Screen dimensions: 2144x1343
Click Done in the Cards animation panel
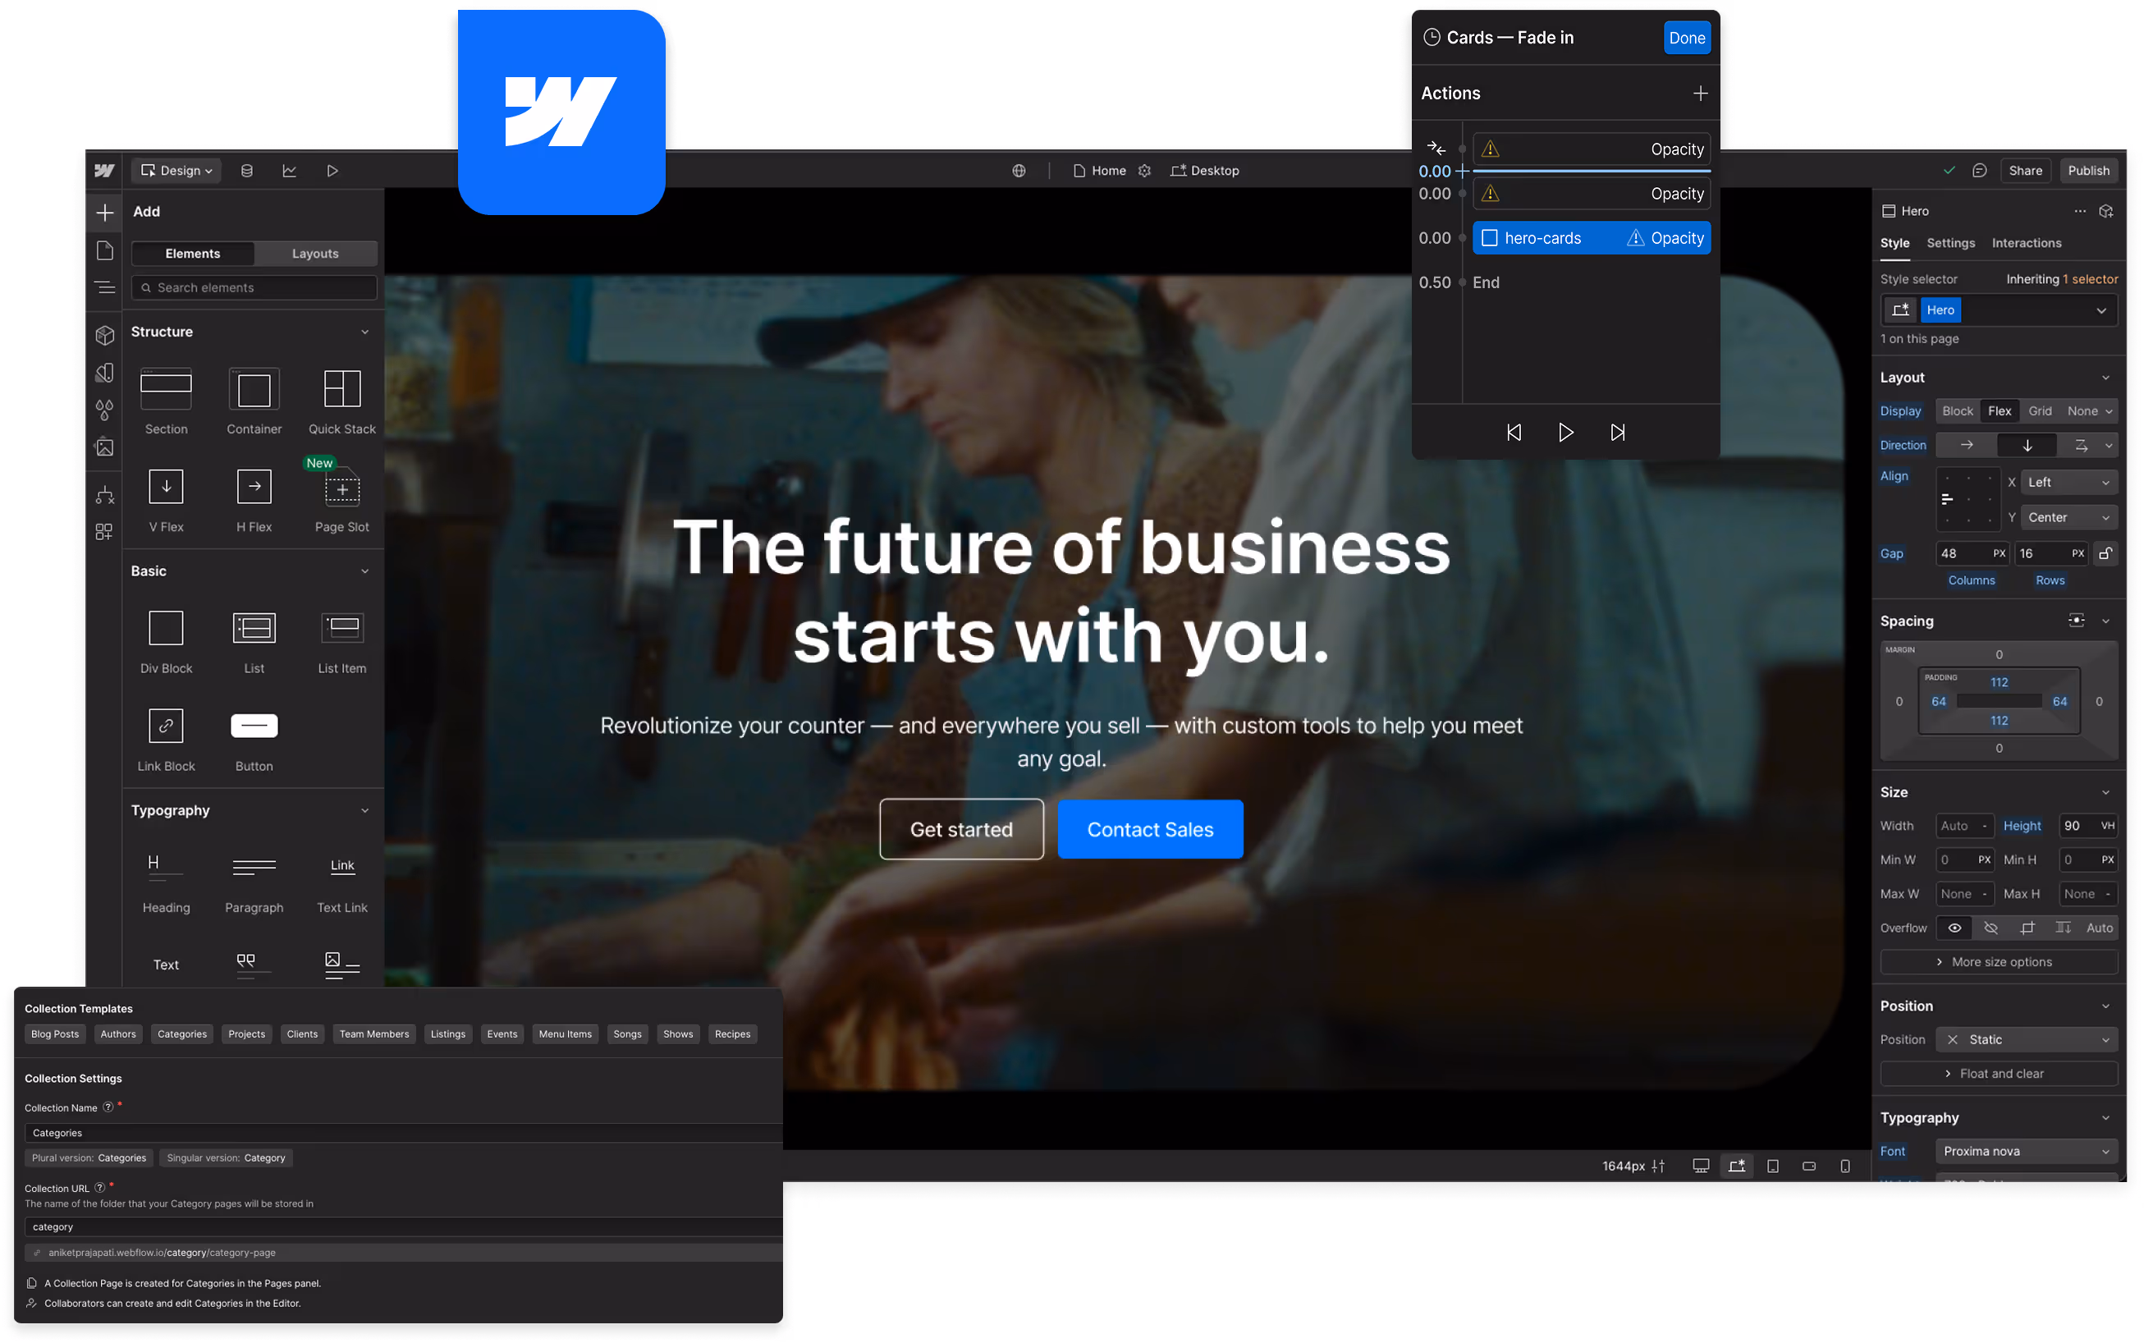[x=1686, y=39]
